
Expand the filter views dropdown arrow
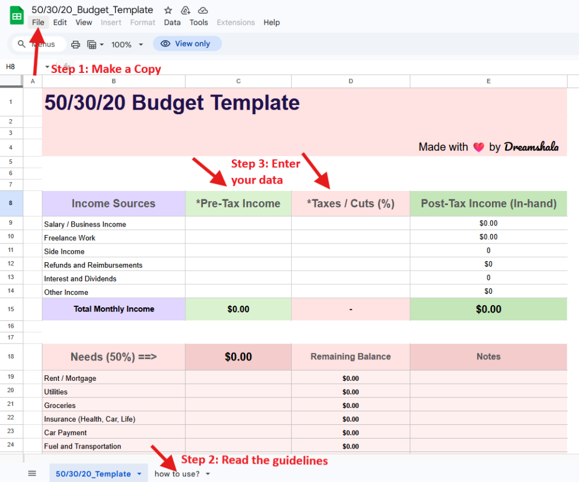[x=102, y=45]
